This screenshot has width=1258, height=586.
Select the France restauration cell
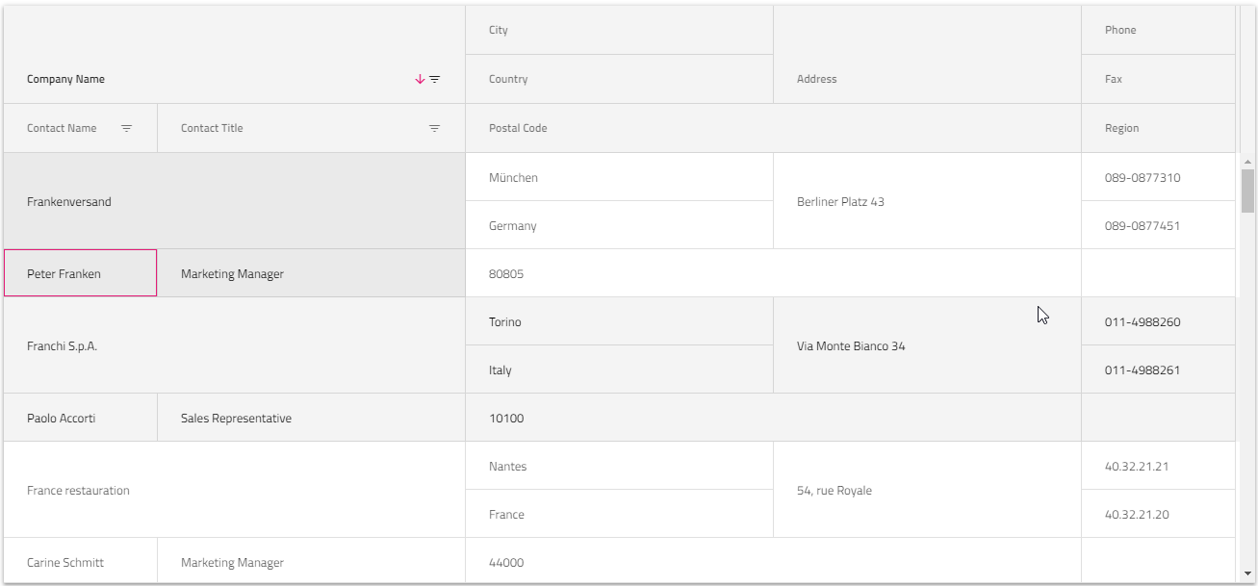[234, 490]
